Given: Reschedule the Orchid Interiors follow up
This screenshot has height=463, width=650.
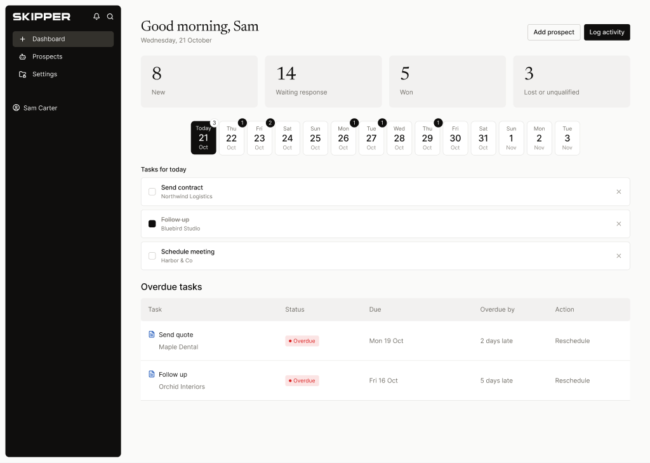Looking at the screenshot, I should click(572, 380).
